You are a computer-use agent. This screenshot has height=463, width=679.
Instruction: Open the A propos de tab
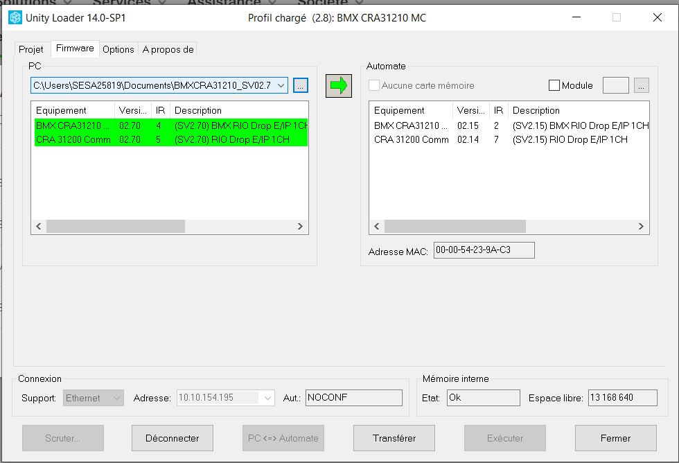click(168, 49)
